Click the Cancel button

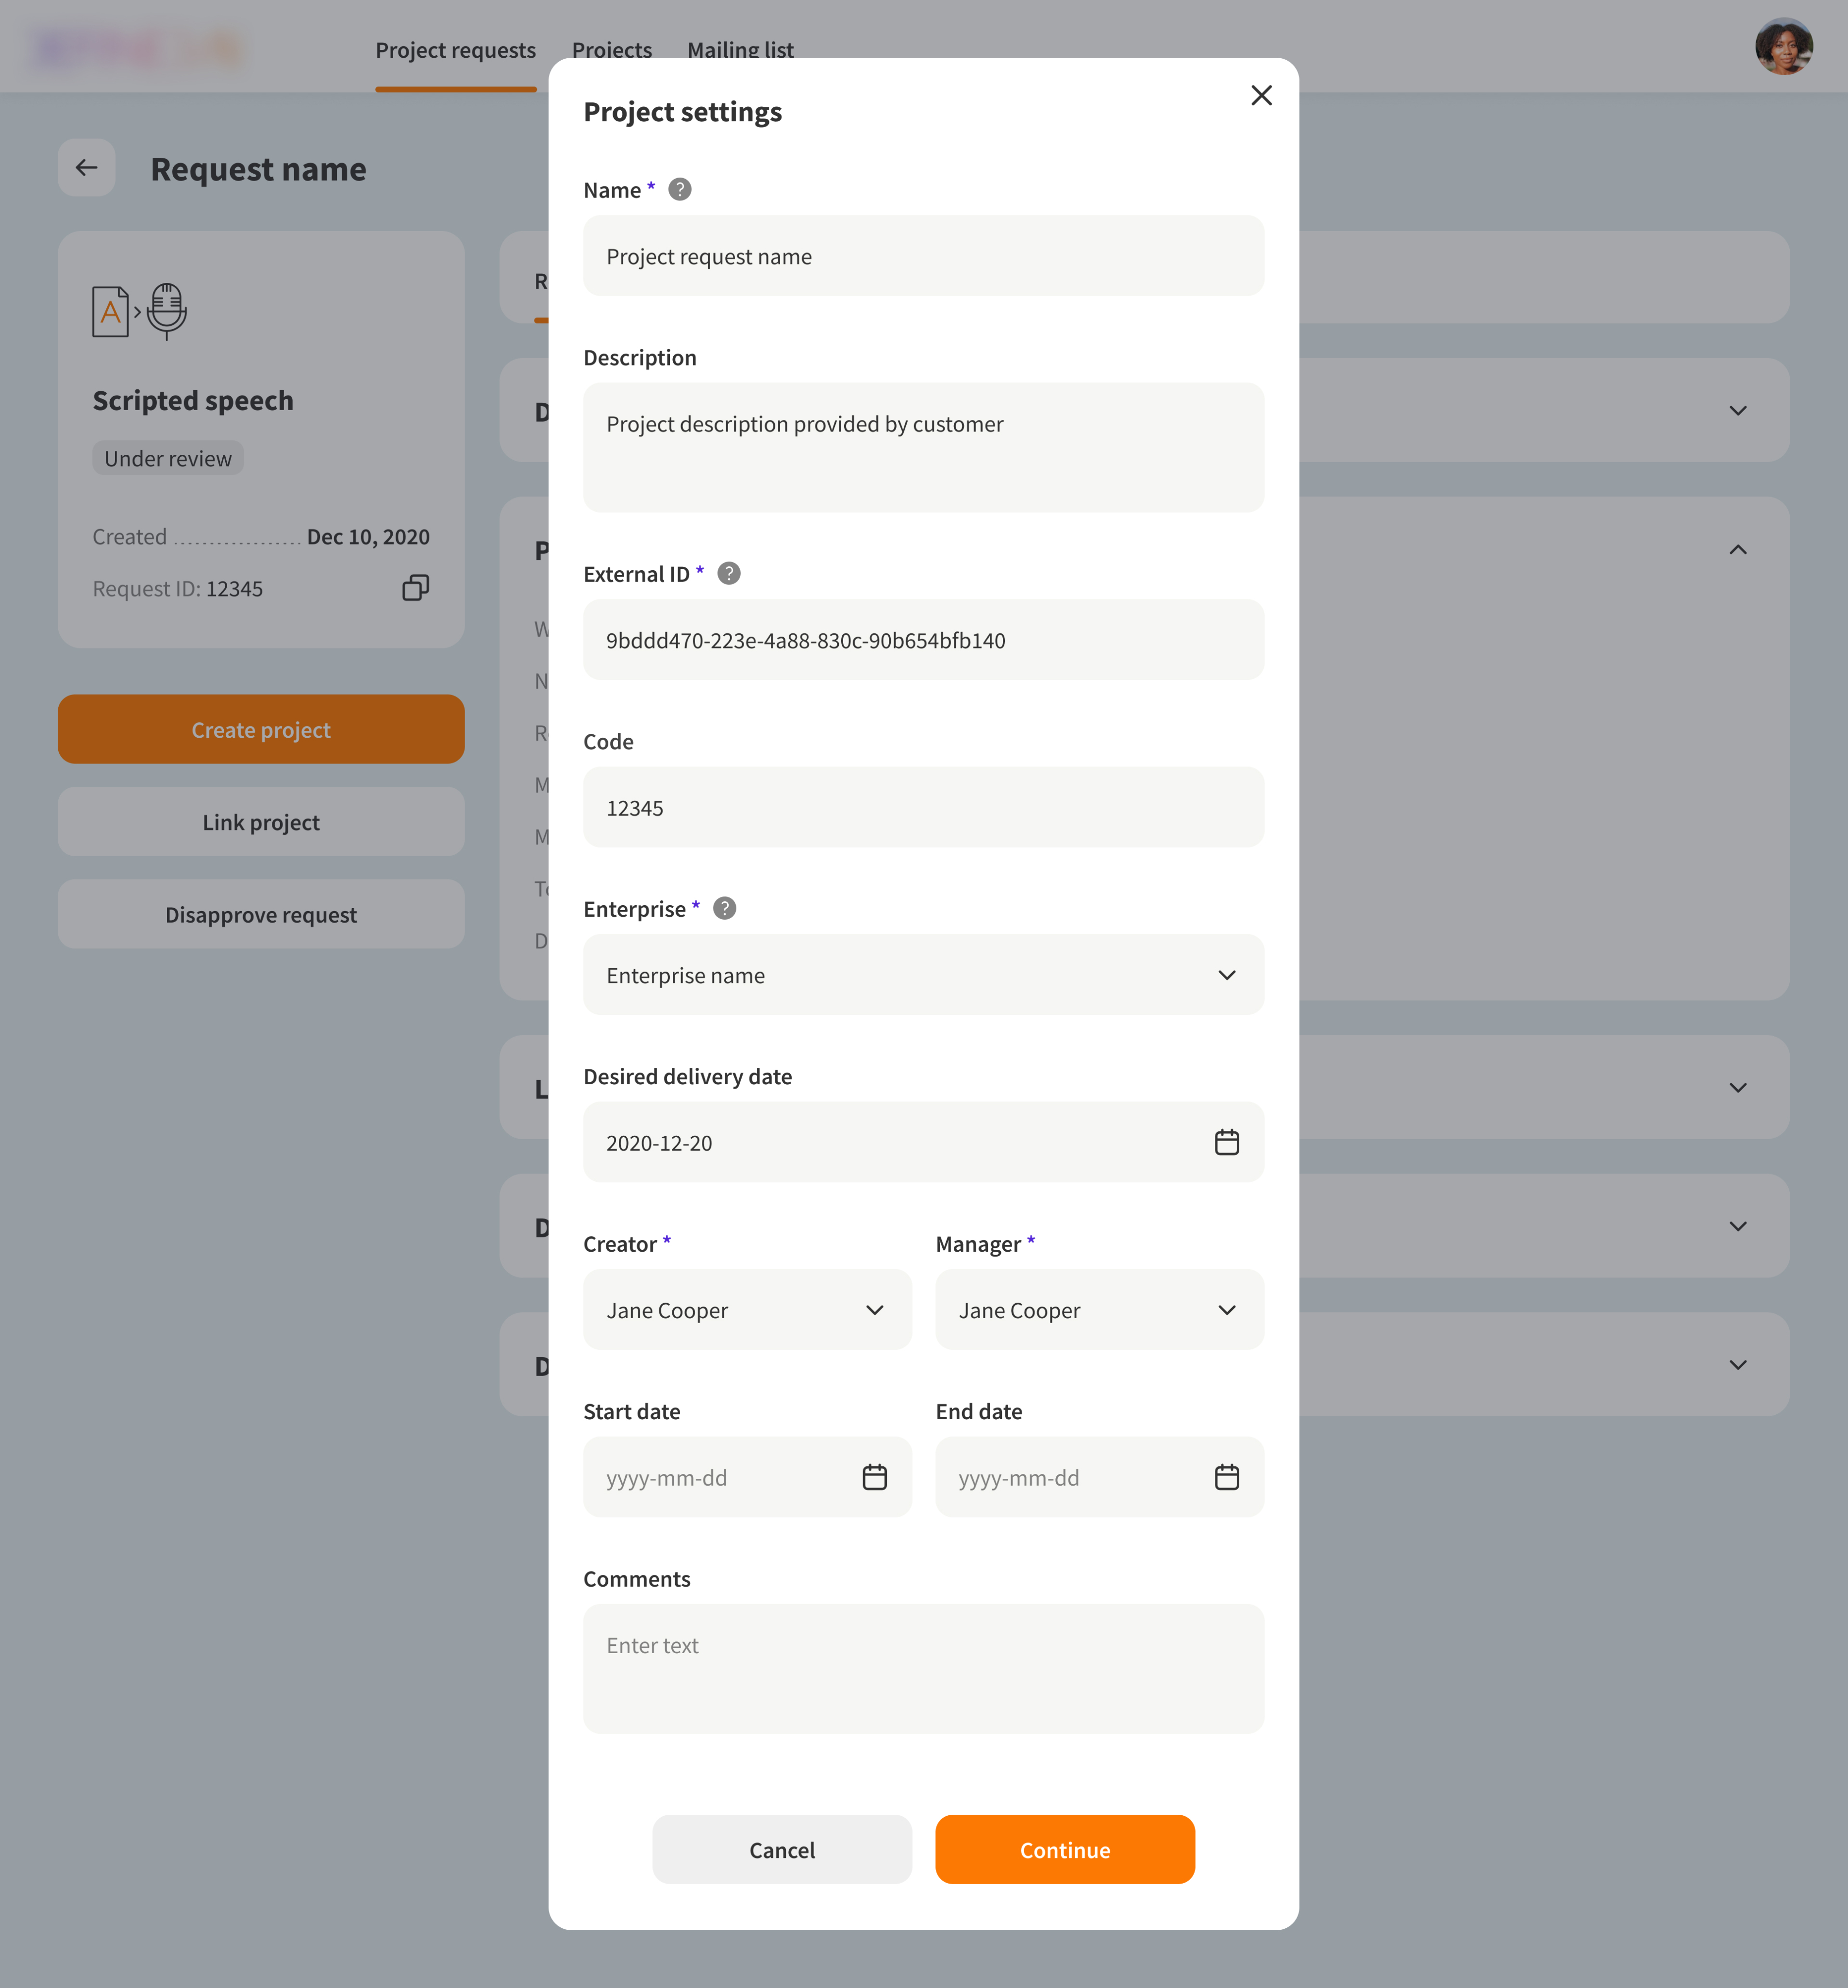[x=782, y=1850]
